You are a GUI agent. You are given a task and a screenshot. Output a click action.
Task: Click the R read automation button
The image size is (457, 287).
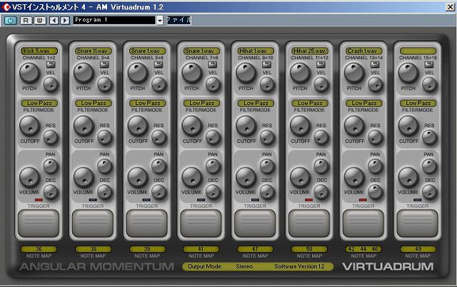point(26,21)
